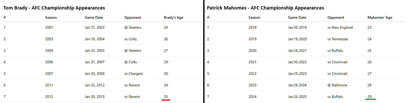Screen dimensions: 407x103
Task: Click Opponent header in Brady table
Action: 133,17
